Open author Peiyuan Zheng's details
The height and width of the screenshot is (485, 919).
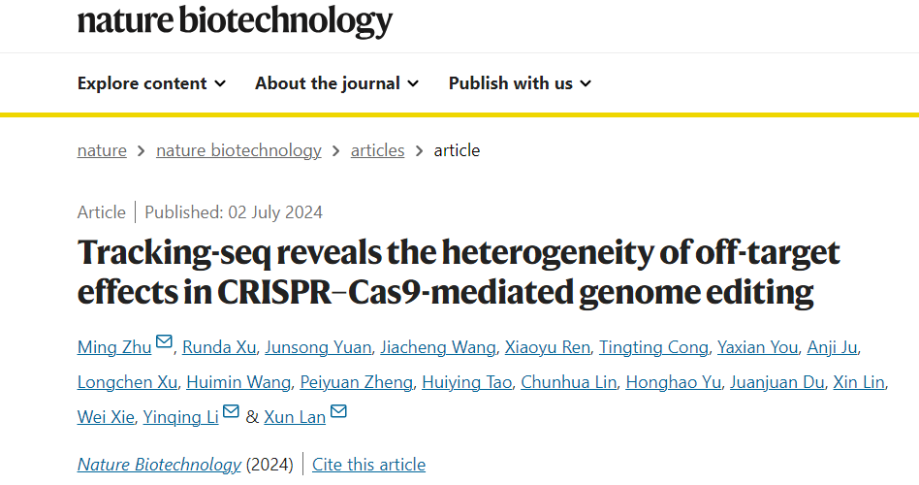tap(357, 382)
